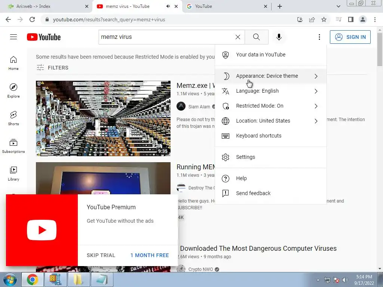Expand Appearance: Device theme submenu
383x287 pixels.
click(x=271, y=76)
